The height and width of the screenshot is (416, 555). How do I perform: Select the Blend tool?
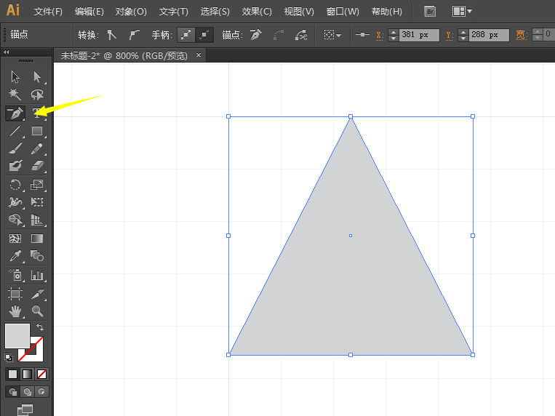37,255
